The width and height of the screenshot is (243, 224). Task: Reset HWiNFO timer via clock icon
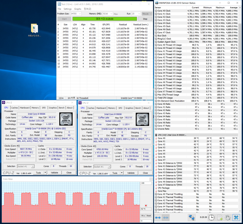click(x=211, y=218)
